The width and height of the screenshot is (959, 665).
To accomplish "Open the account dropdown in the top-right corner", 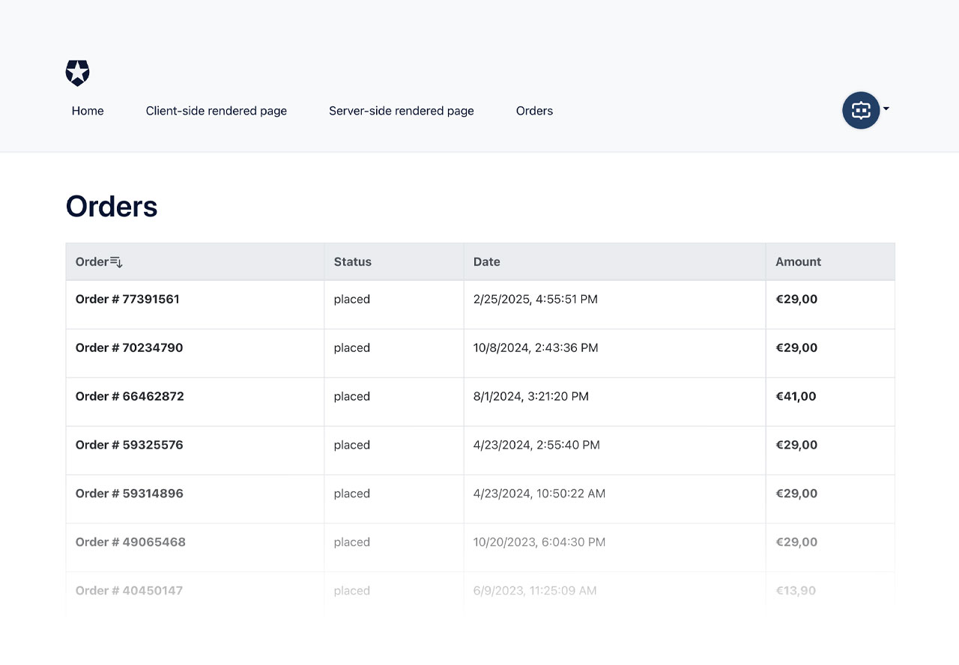I will pyautogui.click(x=865, y=110).
